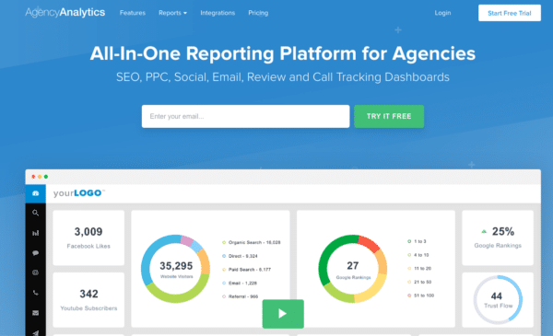
Task: Select the search magnifier icon in sidebar
Action: pos(35,213)
